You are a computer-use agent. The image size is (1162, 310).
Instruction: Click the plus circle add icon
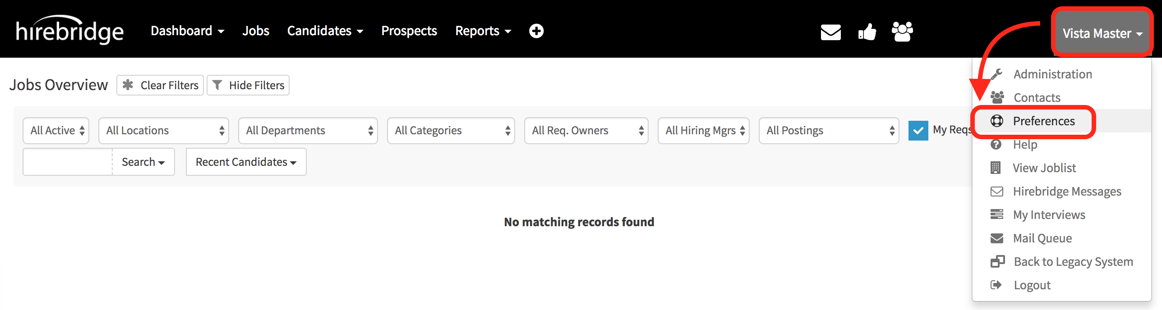536,31
